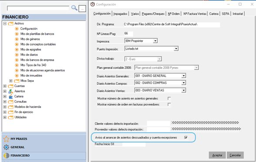Click the Nº Lineas/Pag field
The height and width of the screenshot is (162, 256).
coord(128,34)
